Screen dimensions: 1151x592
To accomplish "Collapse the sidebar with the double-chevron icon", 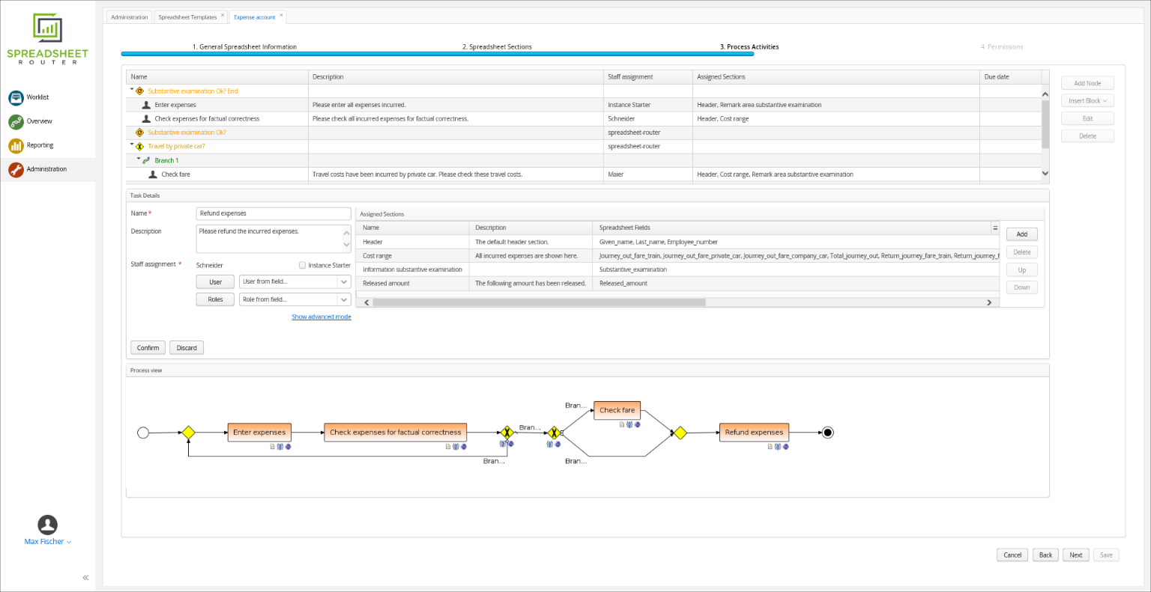I will pos(85,577).
